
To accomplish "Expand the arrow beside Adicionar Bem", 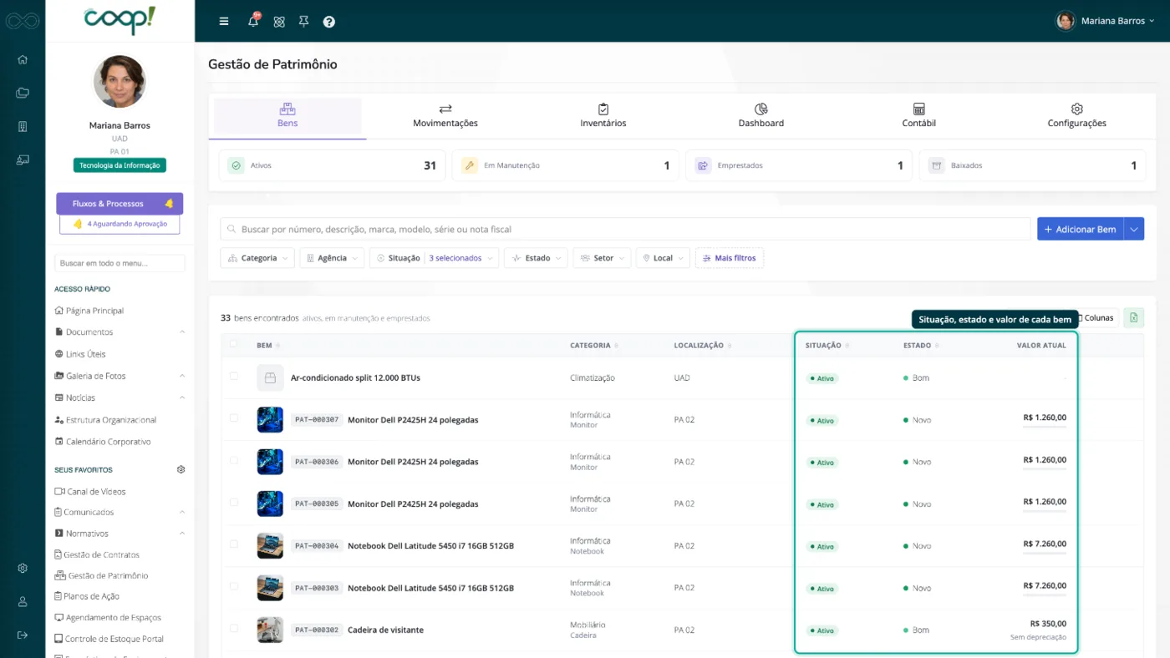I will (x=1134, y=229).
